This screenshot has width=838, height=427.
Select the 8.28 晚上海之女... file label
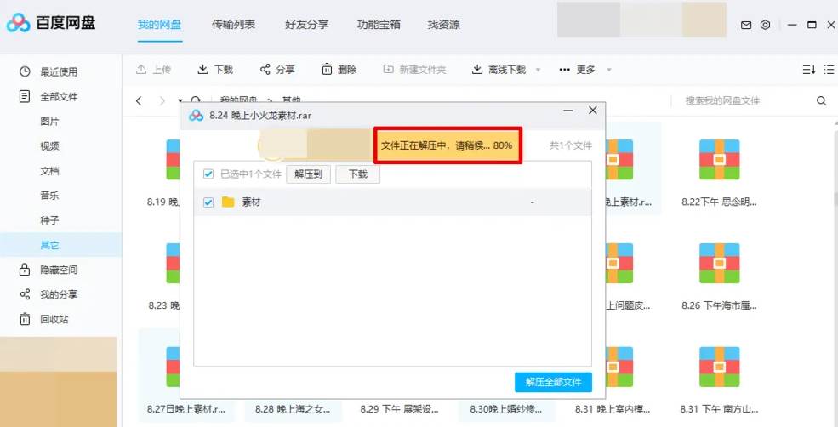click(293, 409)
